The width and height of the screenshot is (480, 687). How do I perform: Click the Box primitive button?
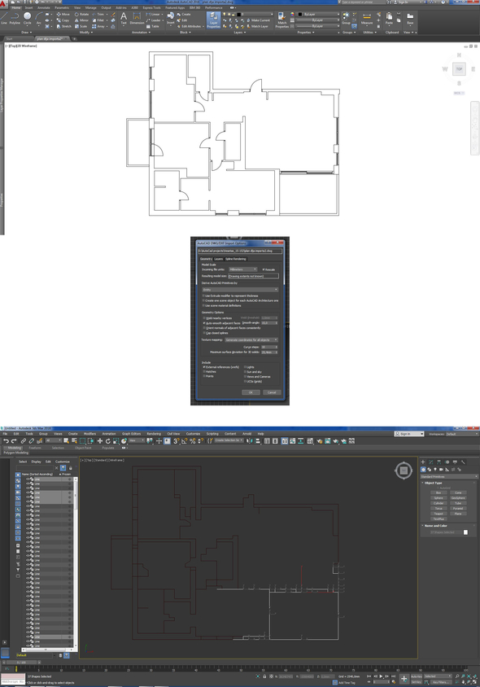coord(439,493)
